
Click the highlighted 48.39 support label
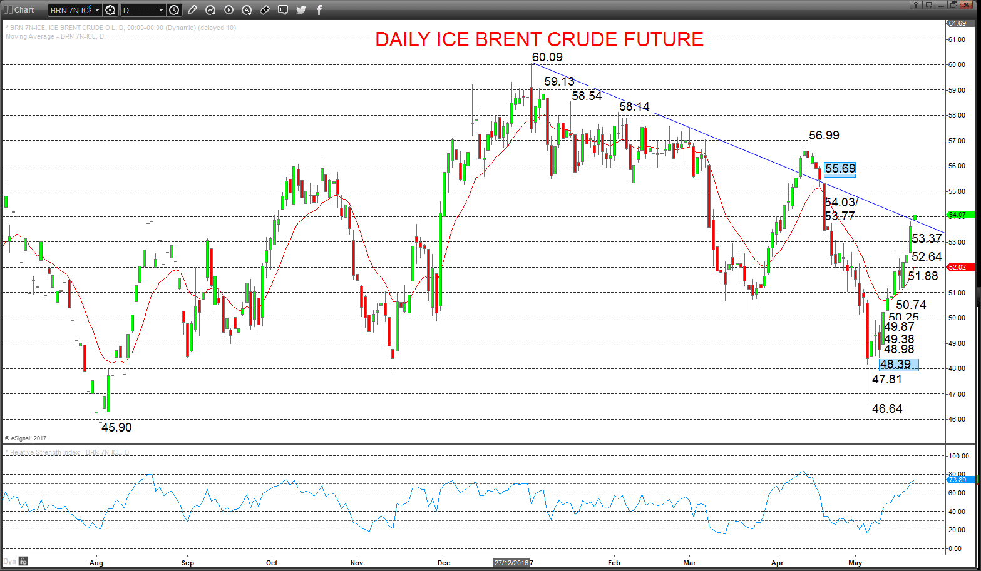click(x=898, y=365)
